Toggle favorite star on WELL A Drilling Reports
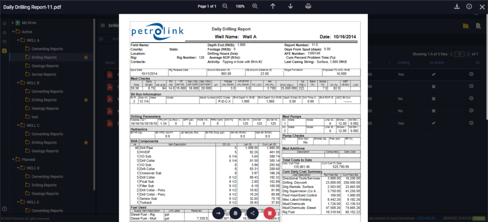The image size is (488, 222). [86, 58]
